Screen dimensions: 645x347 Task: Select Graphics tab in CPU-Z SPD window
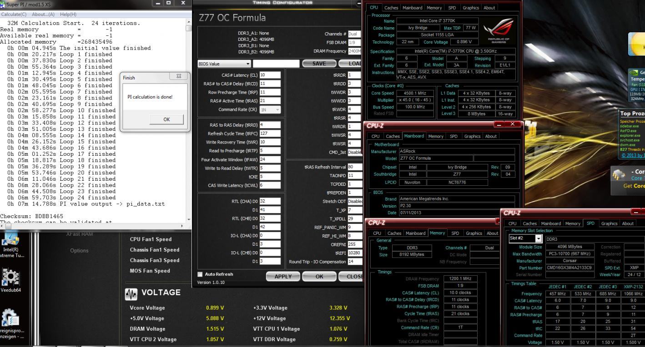(x=610, y=223)
